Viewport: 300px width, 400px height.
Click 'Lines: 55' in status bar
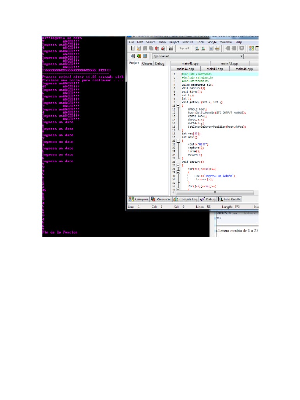tap(203, 207)
